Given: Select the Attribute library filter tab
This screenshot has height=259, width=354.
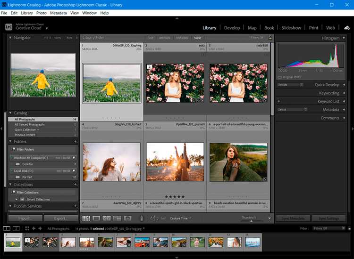Looking at the screenshot, I should pos(165,38).
